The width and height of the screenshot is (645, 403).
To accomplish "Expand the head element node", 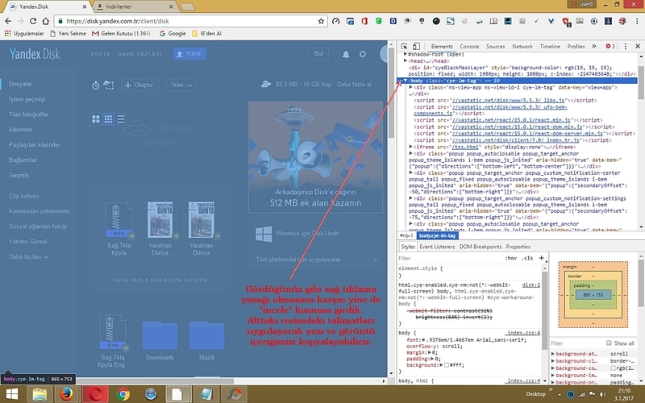I will (406, 61).
